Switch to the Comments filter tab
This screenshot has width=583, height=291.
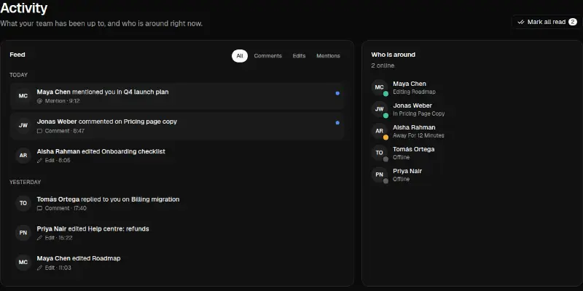coord(267,56)
